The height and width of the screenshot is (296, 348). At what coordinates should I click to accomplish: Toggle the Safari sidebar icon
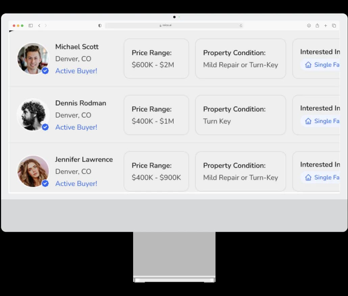30,26
